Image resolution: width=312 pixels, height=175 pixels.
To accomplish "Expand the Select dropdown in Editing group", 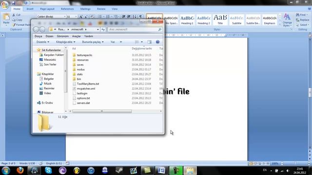I will pos(302,25).
